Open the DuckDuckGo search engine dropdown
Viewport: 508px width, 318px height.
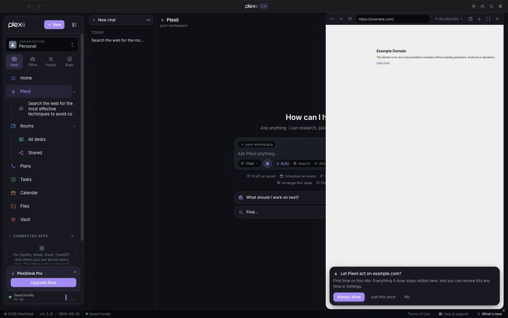coord(449,19)
